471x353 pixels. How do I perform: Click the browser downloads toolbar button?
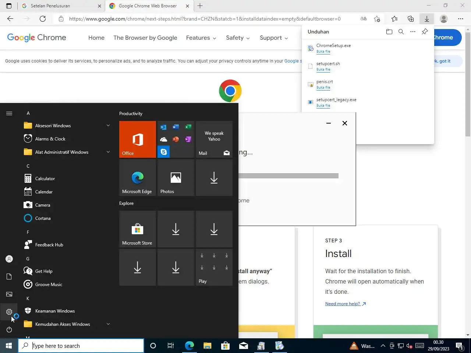(427, 19)
